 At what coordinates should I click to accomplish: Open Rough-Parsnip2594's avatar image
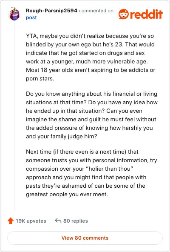14,14
